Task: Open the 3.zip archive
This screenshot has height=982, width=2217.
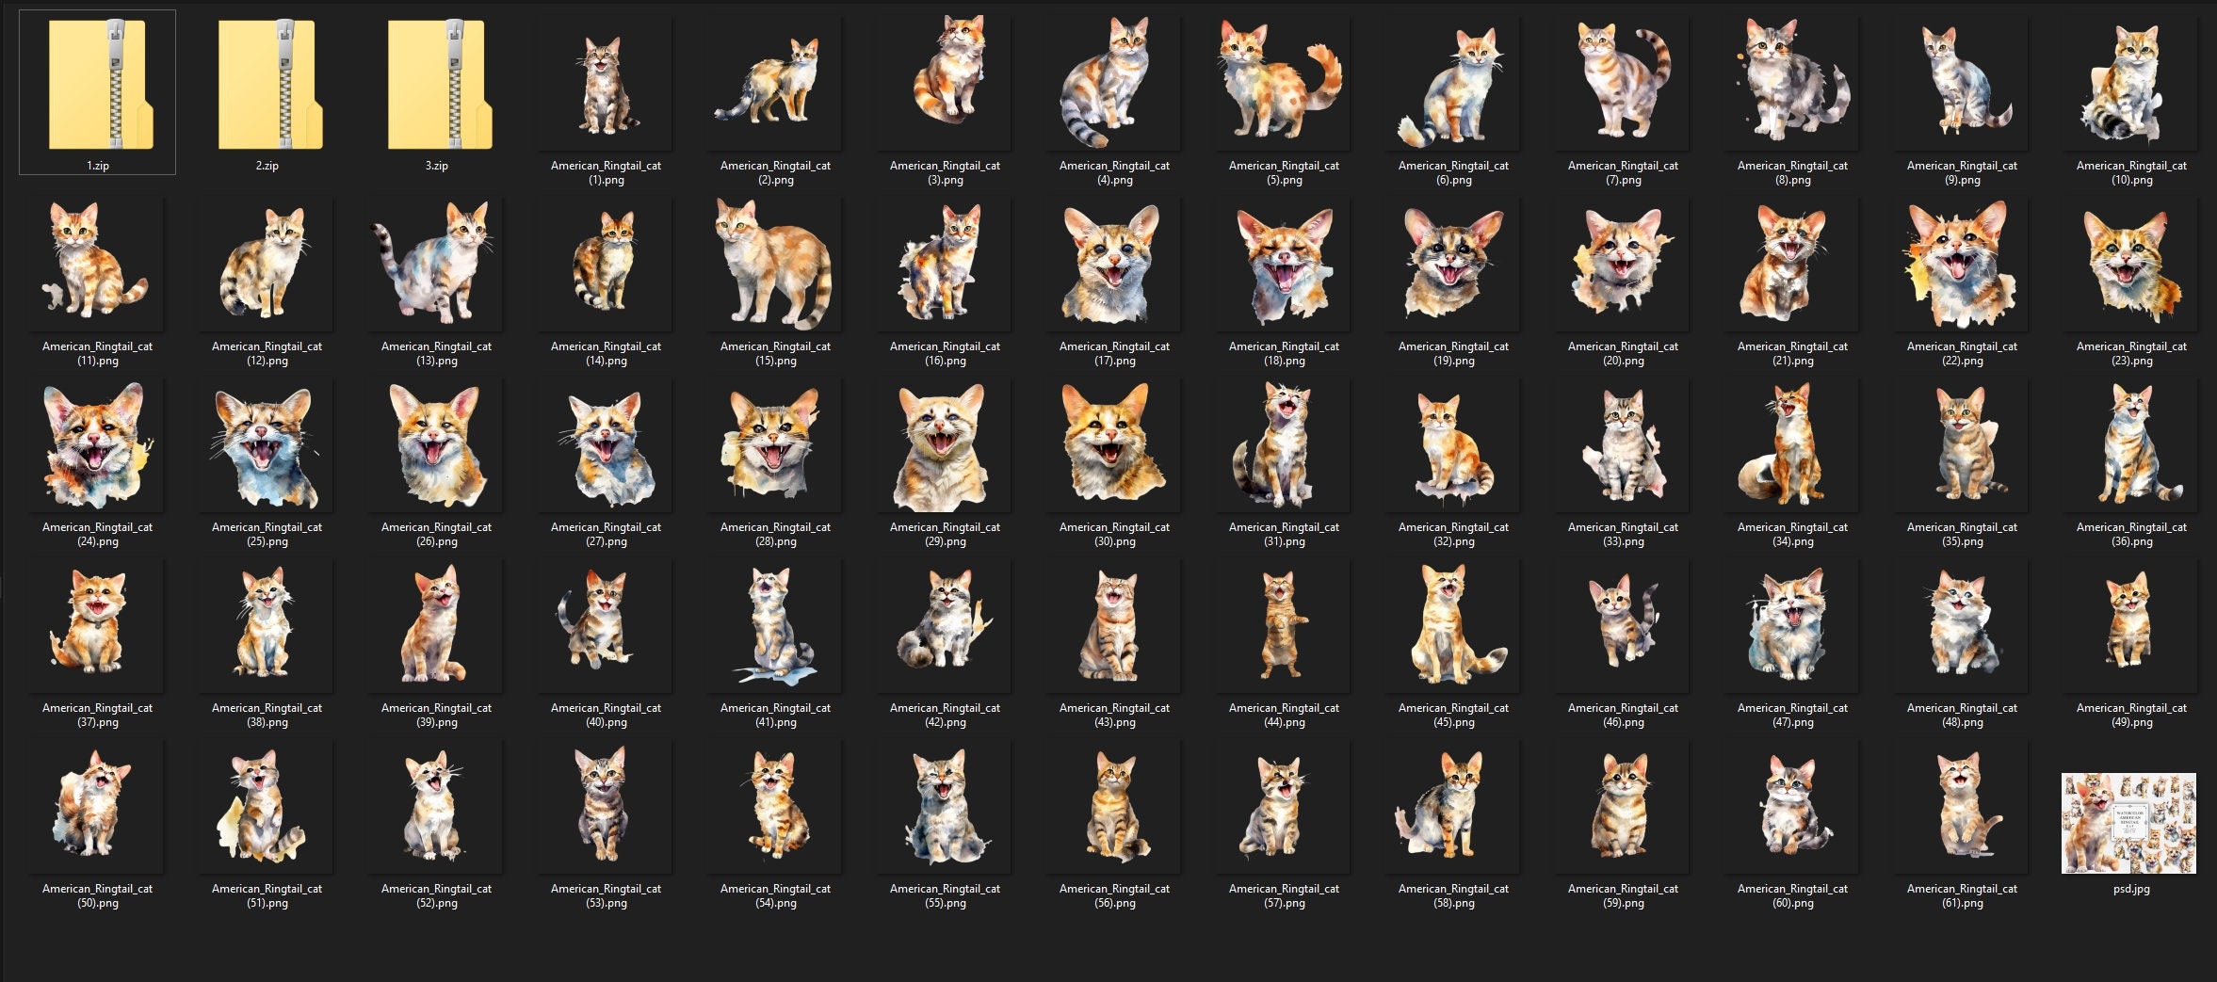Action: tap(437, 85)
